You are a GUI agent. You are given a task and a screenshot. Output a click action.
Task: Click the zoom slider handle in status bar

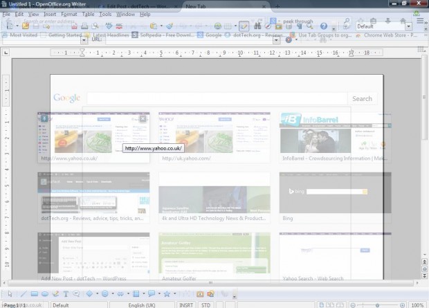coord(377,305)
